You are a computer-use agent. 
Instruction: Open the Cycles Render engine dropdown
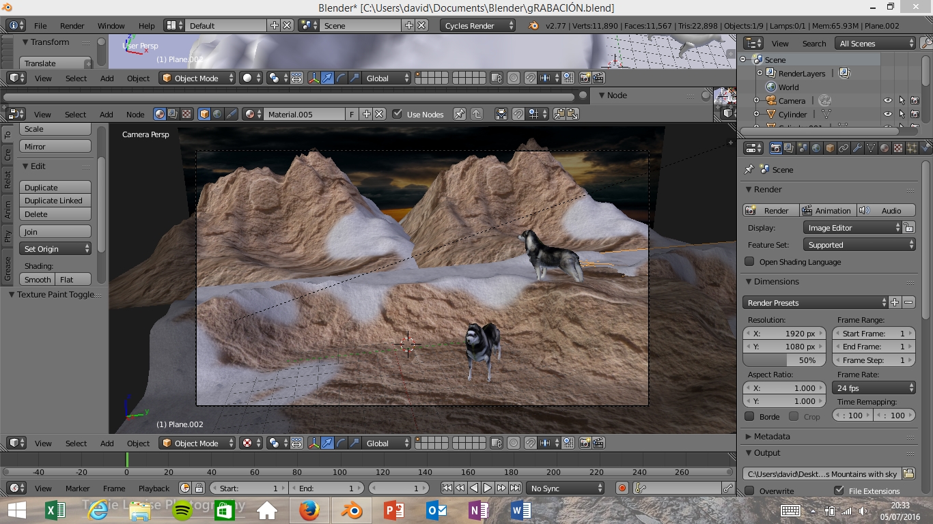pos(477,26)
